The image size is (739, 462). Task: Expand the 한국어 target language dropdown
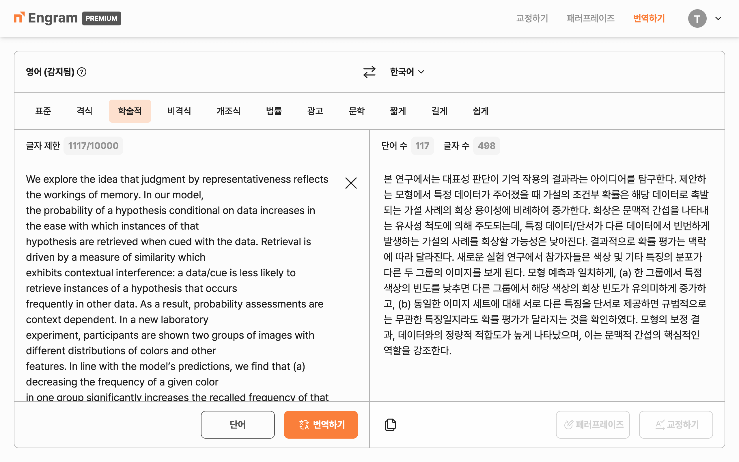[x=407, y=72]
